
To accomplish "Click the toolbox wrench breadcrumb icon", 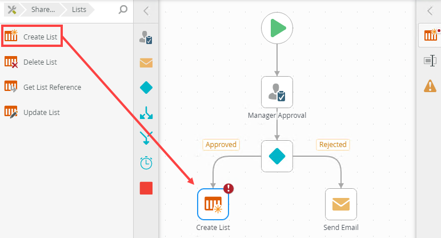I will pos(12,10).
